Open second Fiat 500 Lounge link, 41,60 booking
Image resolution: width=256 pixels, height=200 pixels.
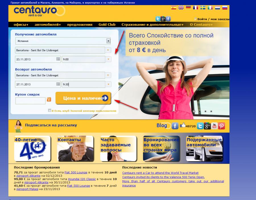(x=79, y=185)
